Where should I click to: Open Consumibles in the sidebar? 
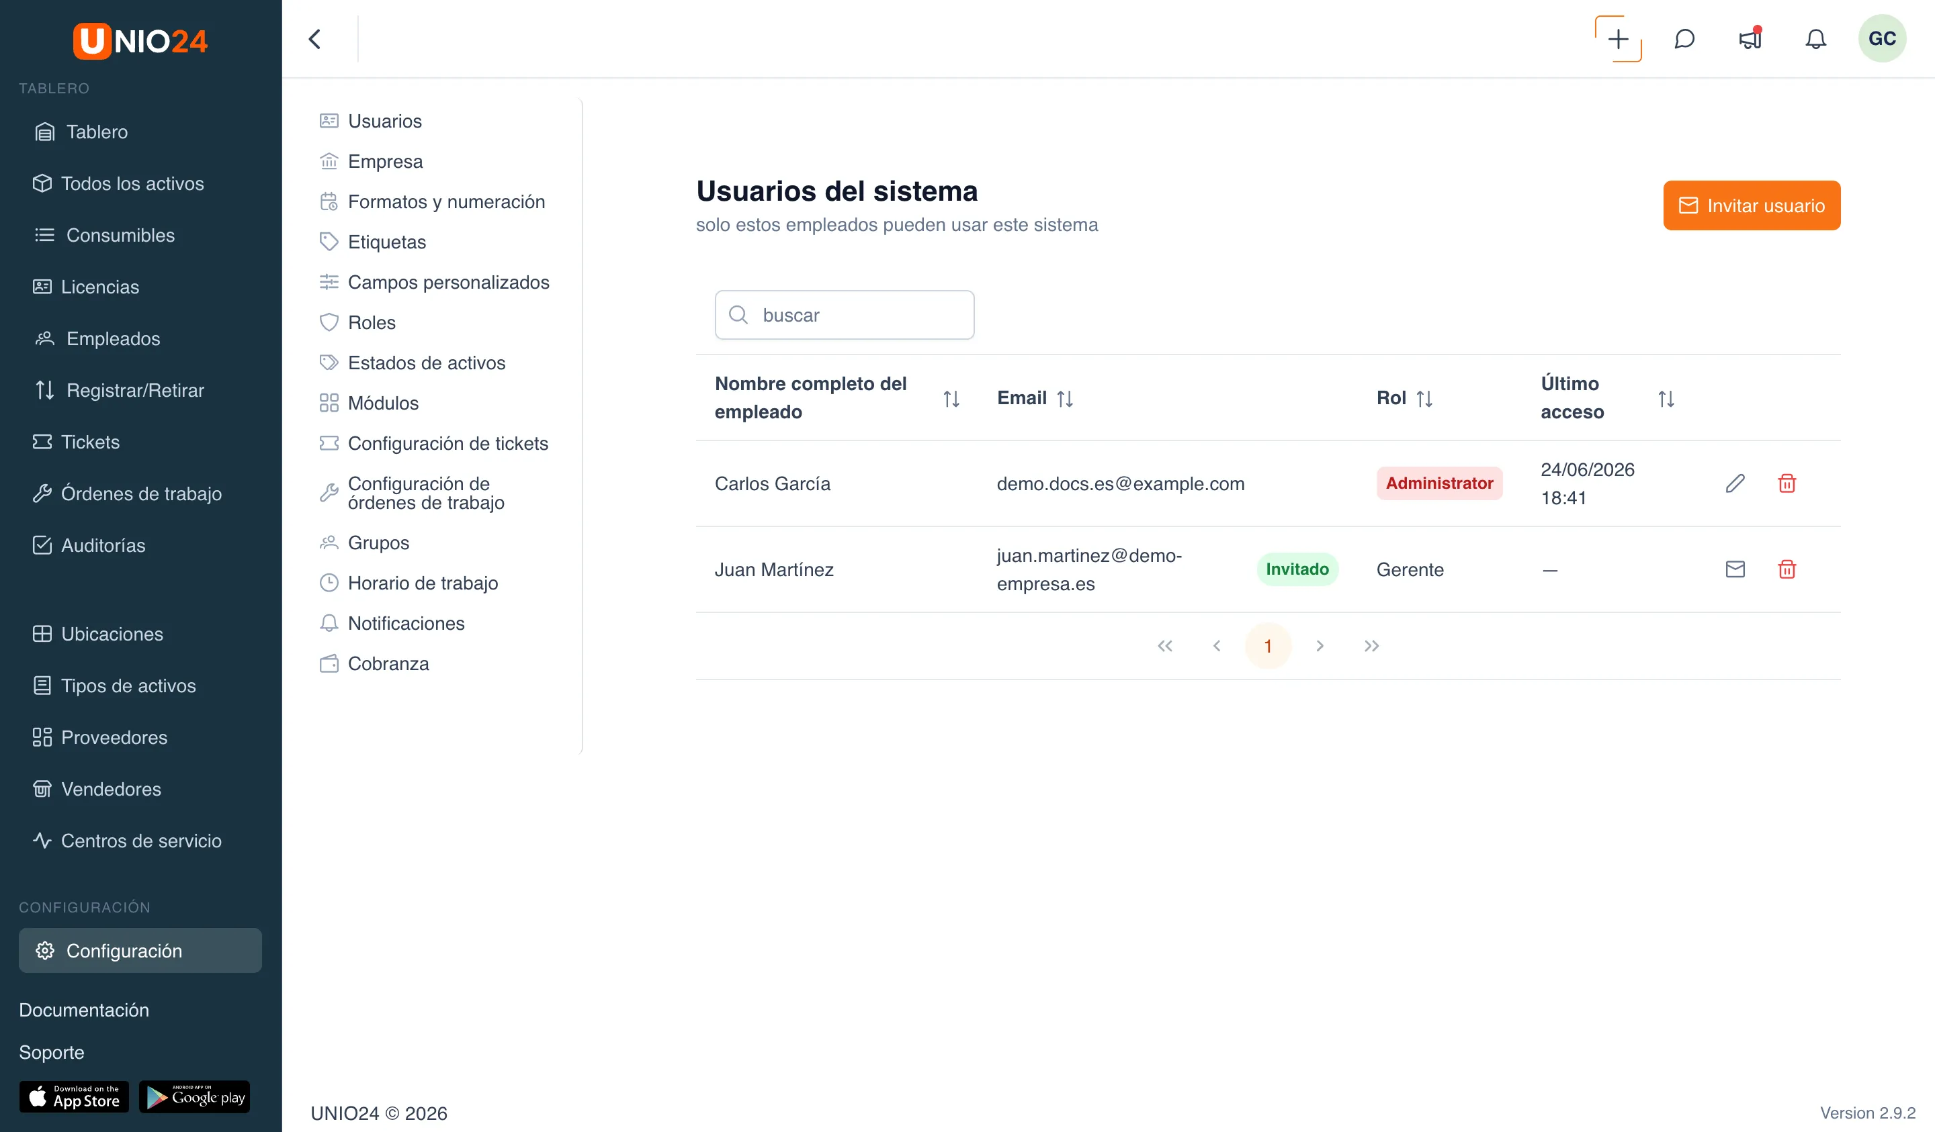pos(140,235)
